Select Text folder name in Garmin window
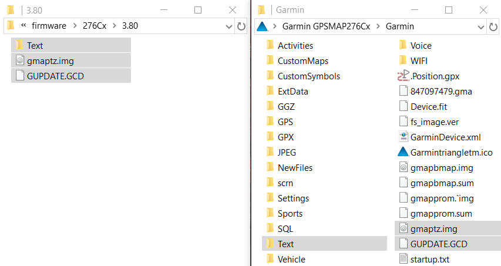Screen dimensions: 501x266 (x=285, y=244)
